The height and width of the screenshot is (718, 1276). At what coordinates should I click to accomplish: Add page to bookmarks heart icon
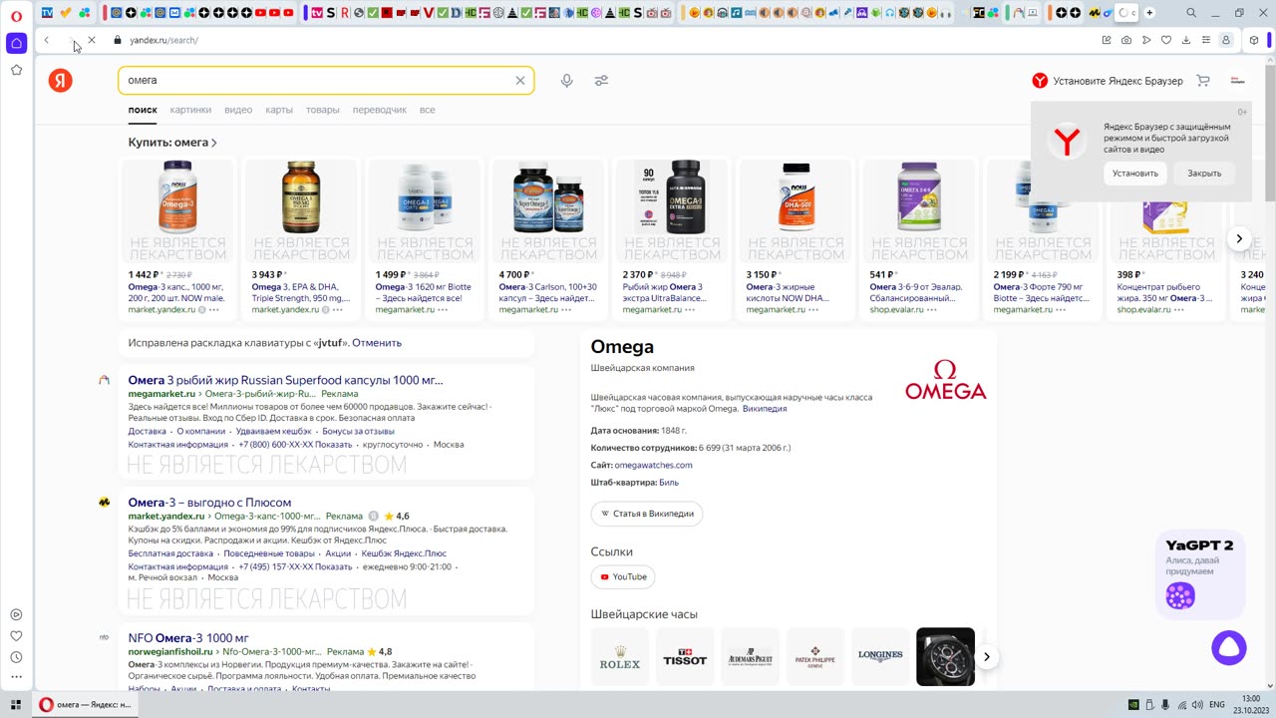[1166, 40]
